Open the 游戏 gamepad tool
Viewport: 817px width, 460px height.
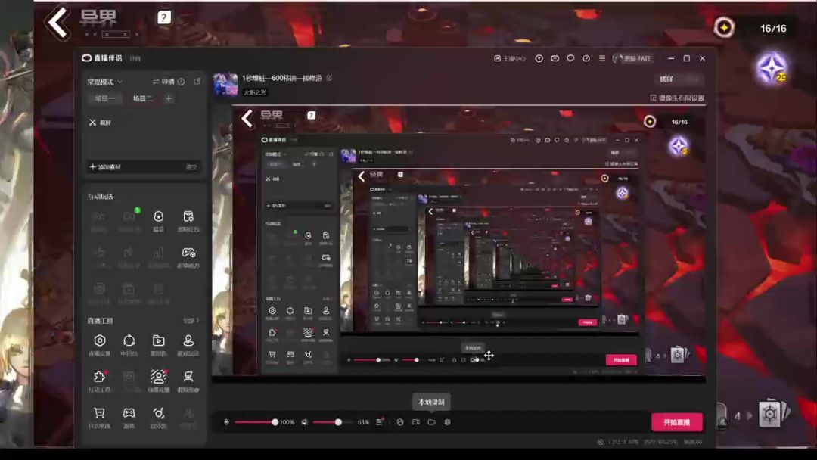pos(129,413)
